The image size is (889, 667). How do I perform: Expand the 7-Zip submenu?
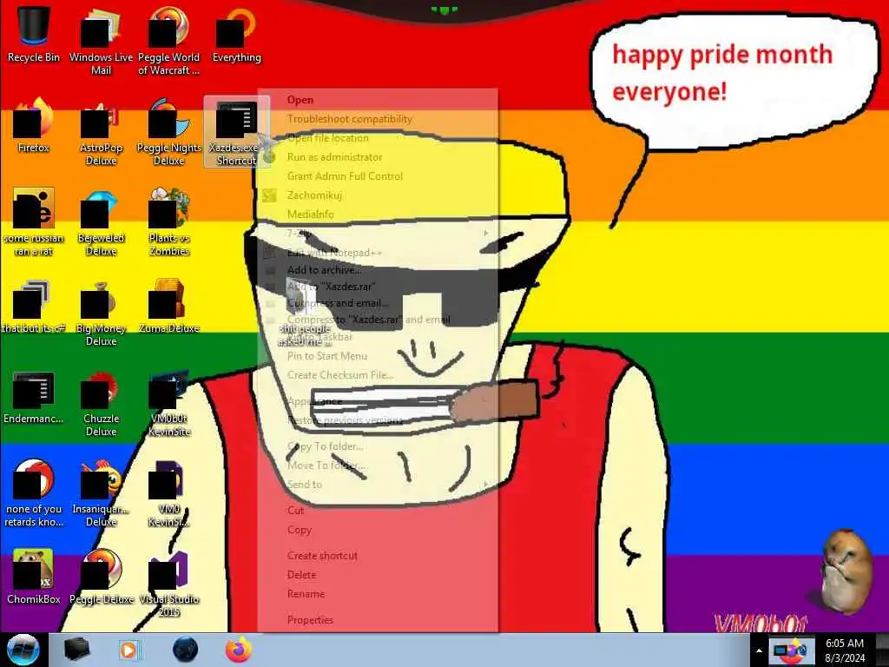378,233
